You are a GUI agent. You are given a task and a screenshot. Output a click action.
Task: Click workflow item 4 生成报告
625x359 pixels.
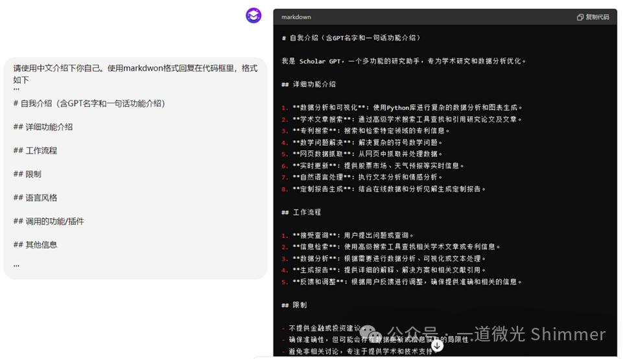coord(383,270)
